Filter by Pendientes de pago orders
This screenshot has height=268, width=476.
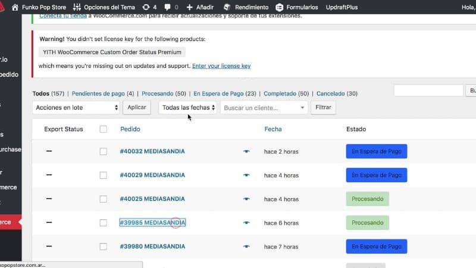coord(98,94)
